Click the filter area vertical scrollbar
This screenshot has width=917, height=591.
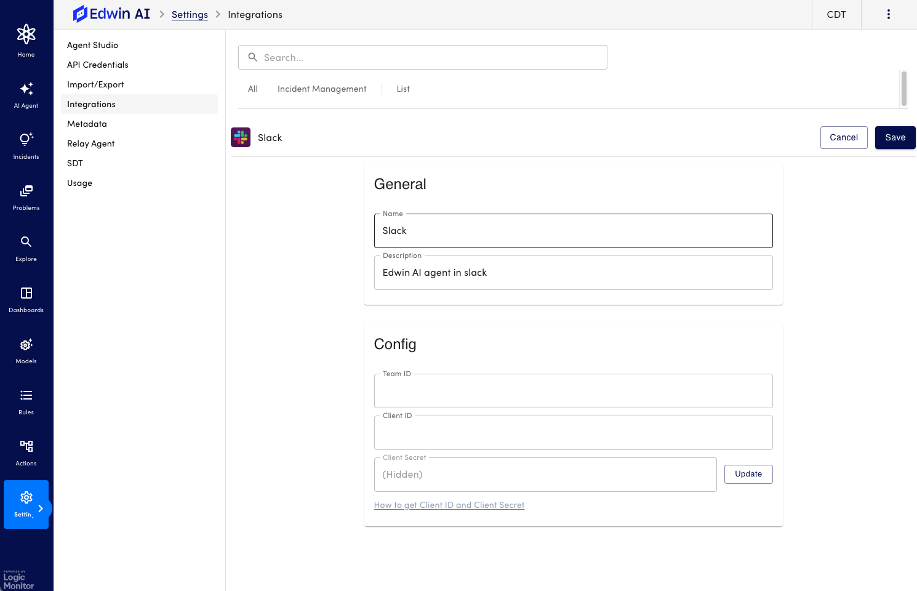904,89
